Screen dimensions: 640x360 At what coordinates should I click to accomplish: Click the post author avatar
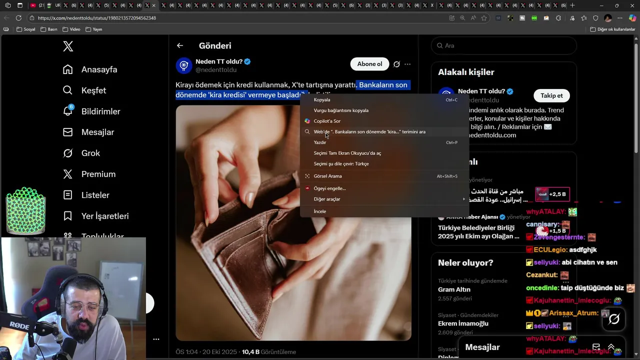[184, 65]
